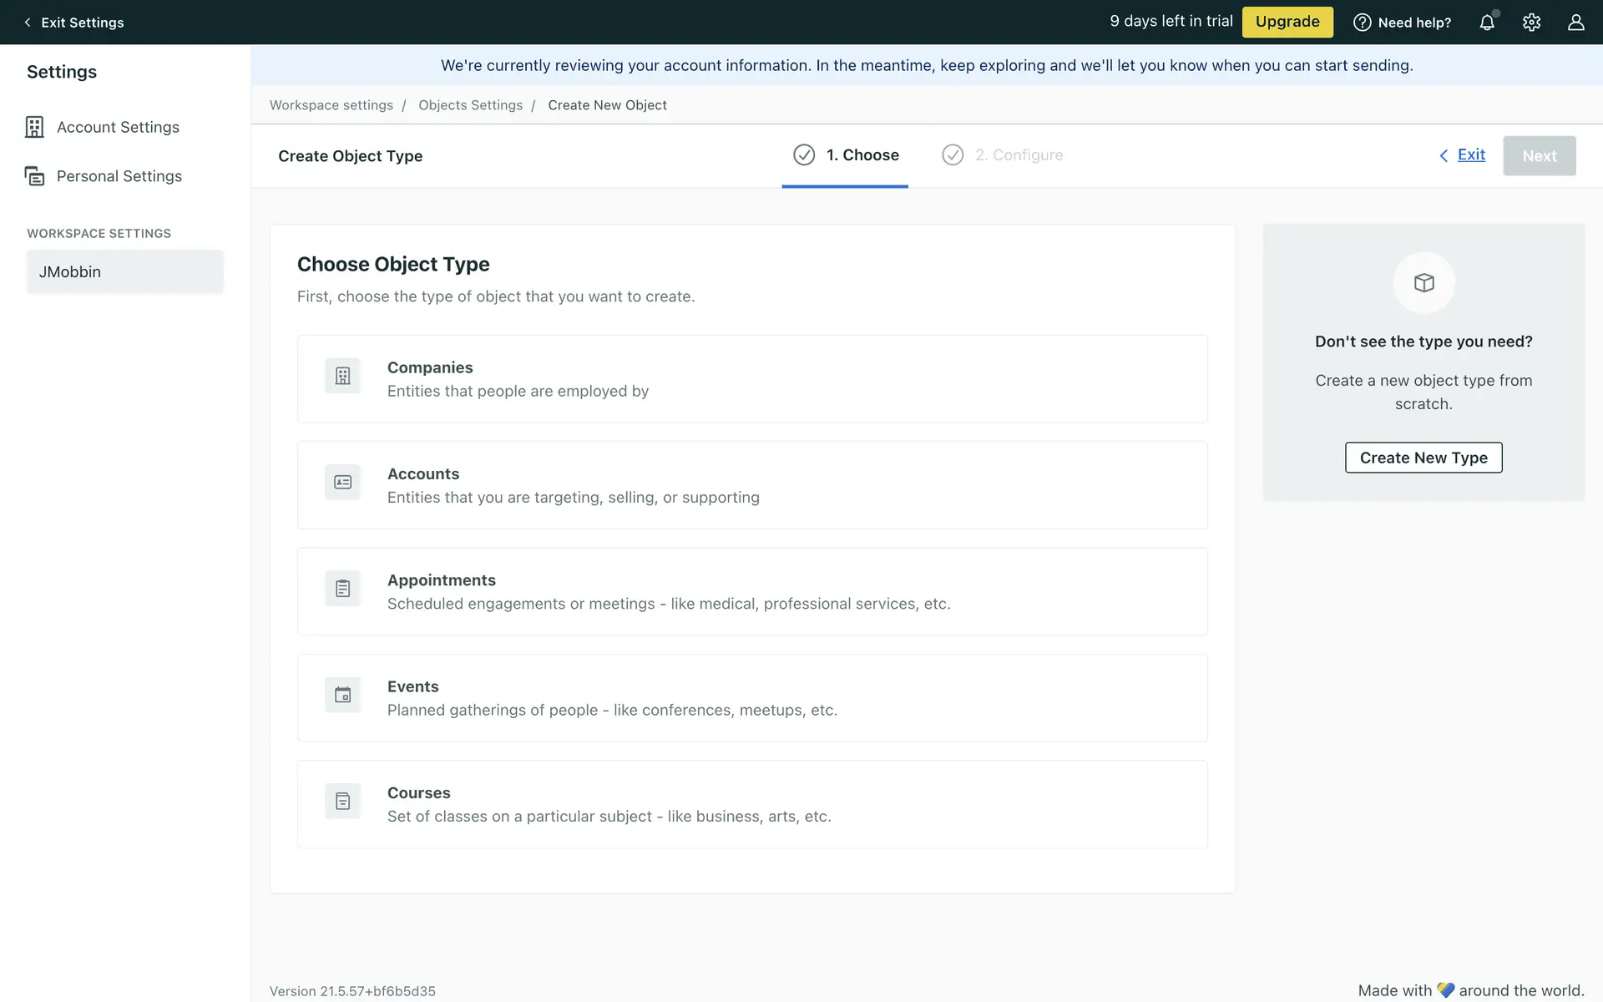Image resolution: width=1603 pixels, height=1002 pixels.
Task: Open Personal Settings in sidebar
Action: tap(119, 176)
